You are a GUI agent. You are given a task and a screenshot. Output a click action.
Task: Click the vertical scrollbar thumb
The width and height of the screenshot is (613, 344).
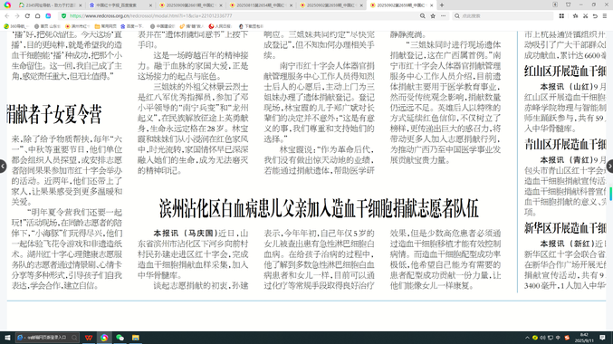coord(610,193)
